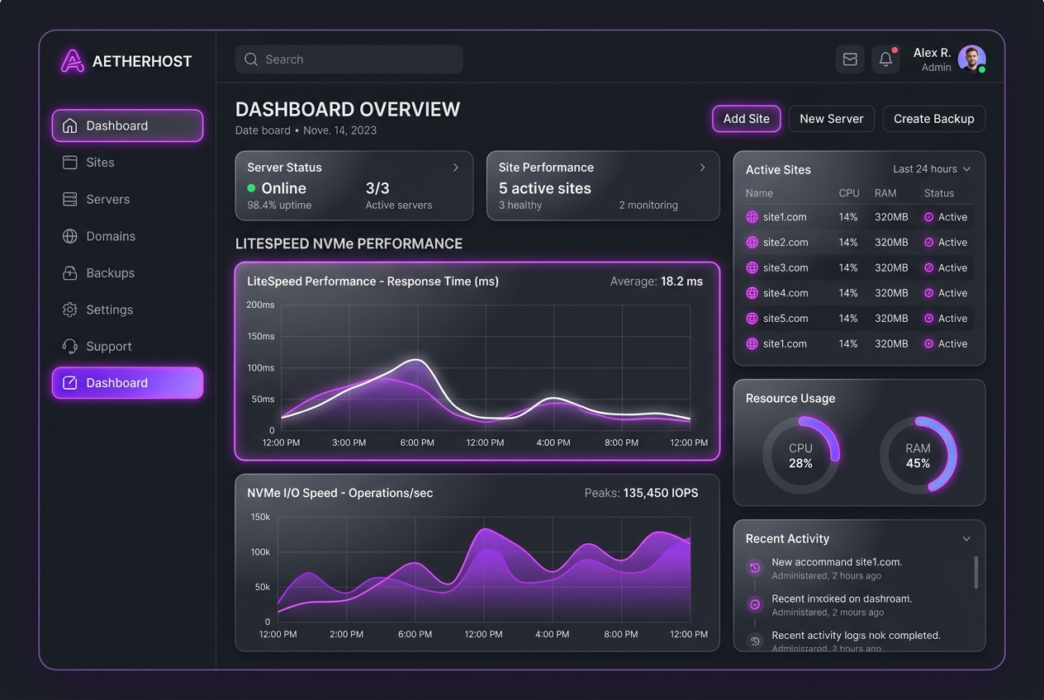Screen dimensions: 1044x700
Task: Open the mail inbox icon
Action: pyautogui.click(x=850, y=59)
